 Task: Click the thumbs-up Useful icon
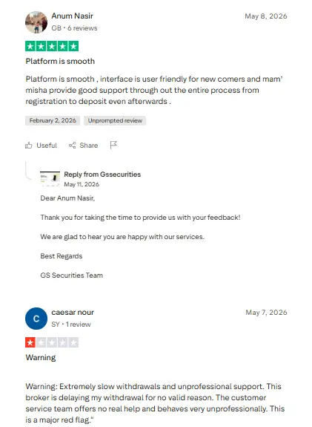(x=29, y=146)
